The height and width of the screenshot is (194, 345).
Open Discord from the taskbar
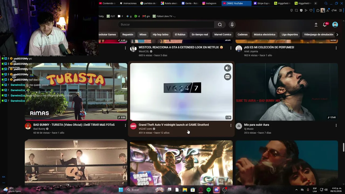click(216, 190)
